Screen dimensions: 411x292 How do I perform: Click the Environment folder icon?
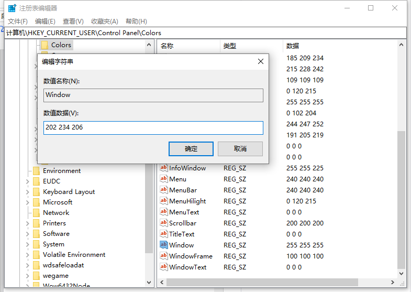tap(36, 171)
